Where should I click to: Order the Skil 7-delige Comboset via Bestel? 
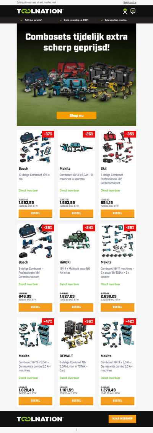coord(117,214)
